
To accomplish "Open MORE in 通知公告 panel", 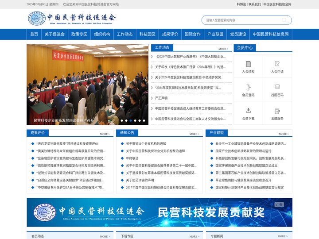I will [x=195, y=134].
